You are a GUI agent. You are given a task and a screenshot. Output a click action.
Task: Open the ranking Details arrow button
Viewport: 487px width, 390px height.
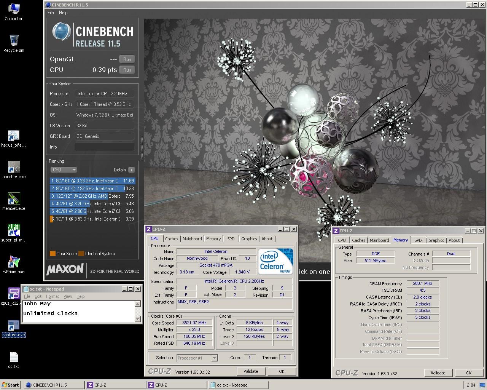[x=131, y=170]
